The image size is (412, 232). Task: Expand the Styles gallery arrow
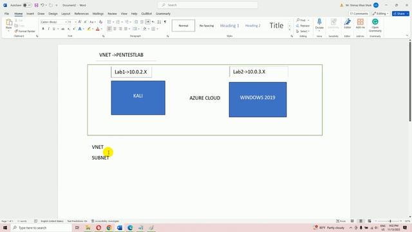click(x=290, y=30)
